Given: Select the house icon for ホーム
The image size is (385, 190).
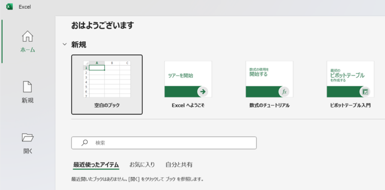Looking at the screenshot, I should tap(27, 36).
